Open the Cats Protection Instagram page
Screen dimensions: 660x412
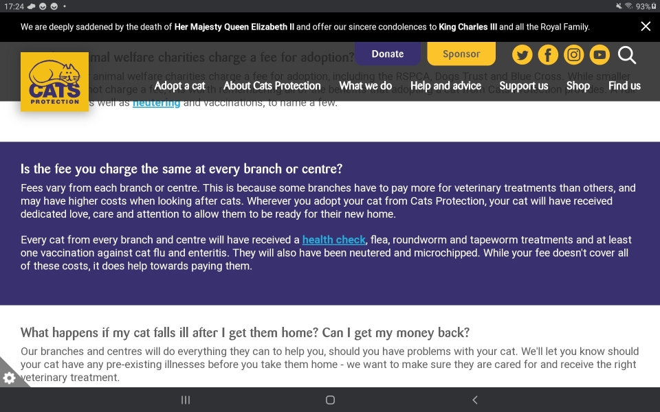pos(573,55)
